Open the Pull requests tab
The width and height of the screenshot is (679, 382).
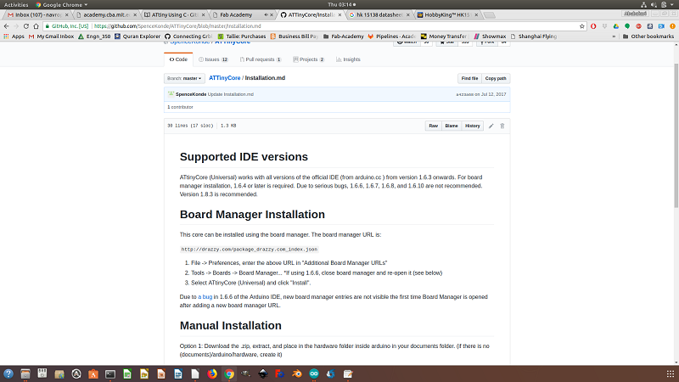[x=261, y=59]
